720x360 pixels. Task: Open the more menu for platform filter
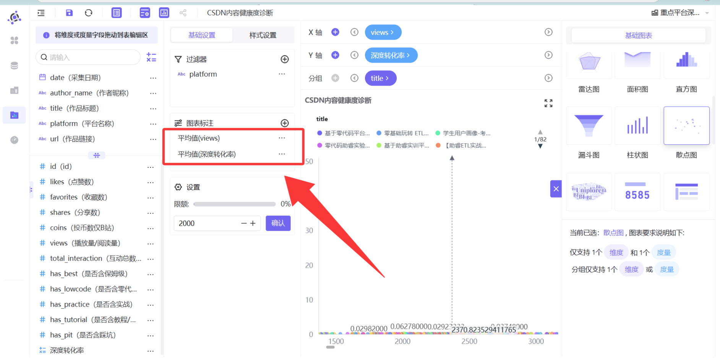(x=282, y=74)
